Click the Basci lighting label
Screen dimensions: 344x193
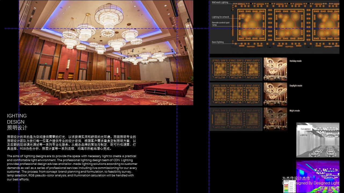218,42
